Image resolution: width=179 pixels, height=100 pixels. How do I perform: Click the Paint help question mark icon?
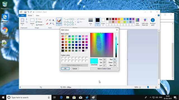pos(159,16)
